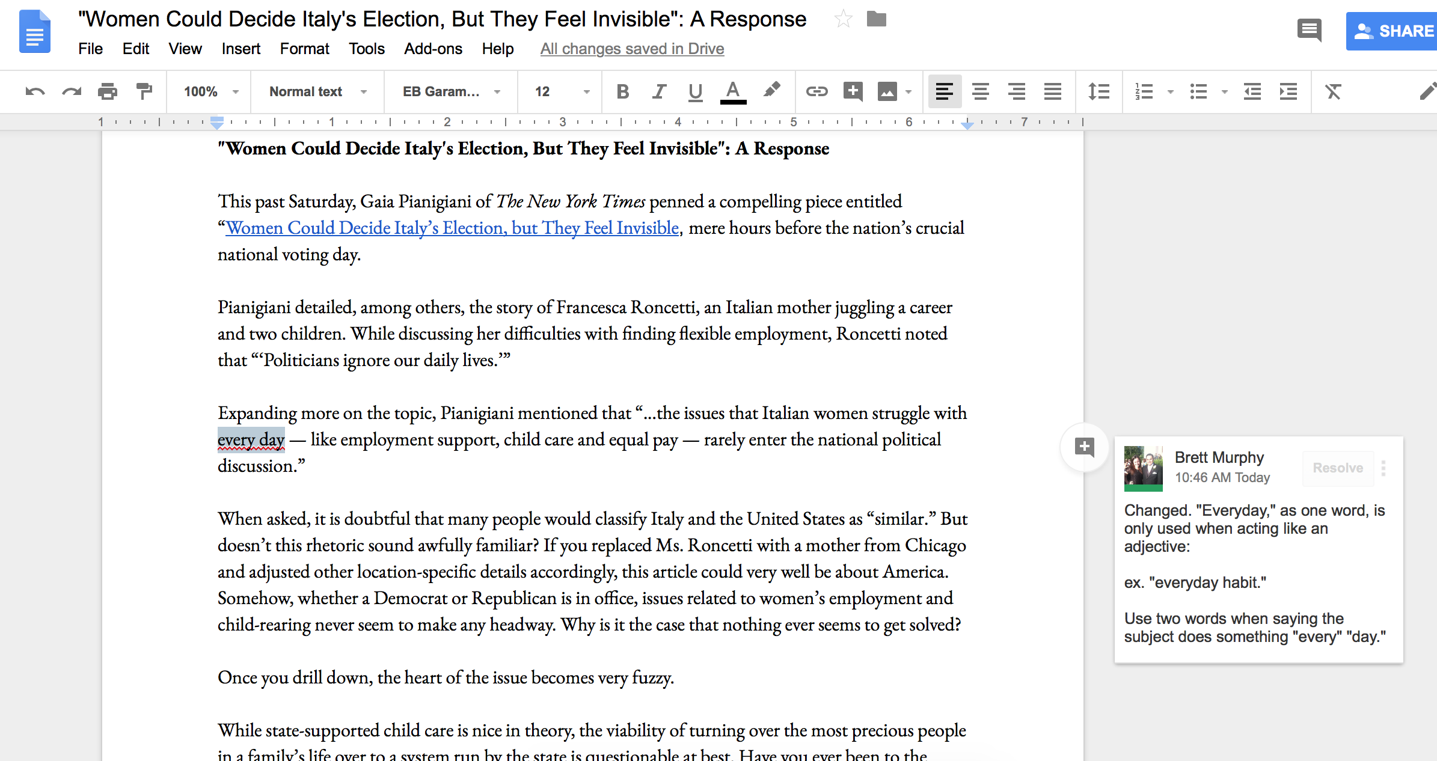
Task: Expand bulleted list style dropdown
Action: (x=1224, y=92)
